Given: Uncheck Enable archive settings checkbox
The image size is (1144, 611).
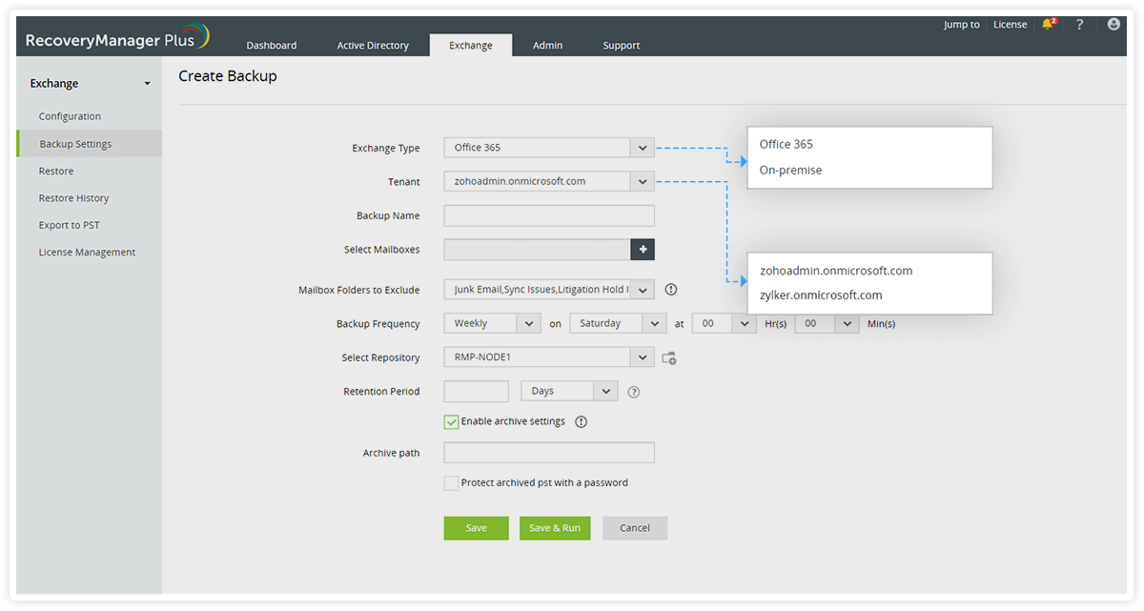Looking at the screenshot, I should point(451,421).
